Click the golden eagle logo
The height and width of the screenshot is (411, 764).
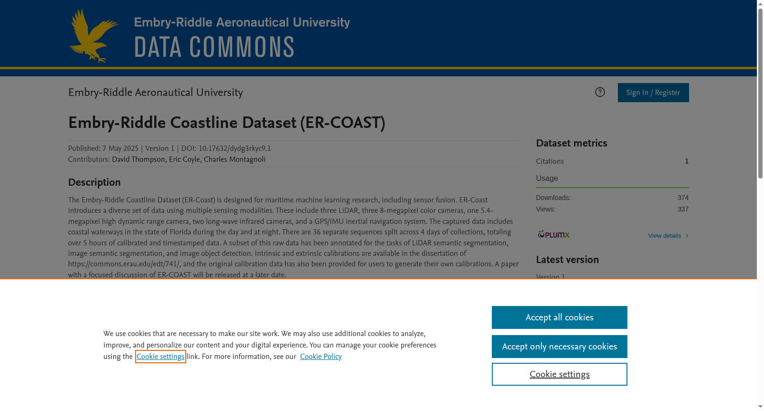point(94,36)
